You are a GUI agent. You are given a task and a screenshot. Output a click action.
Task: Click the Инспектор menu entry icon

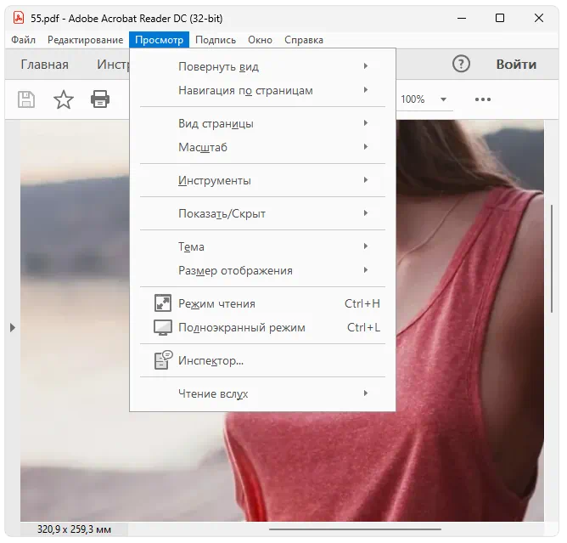tap(162, 360)
